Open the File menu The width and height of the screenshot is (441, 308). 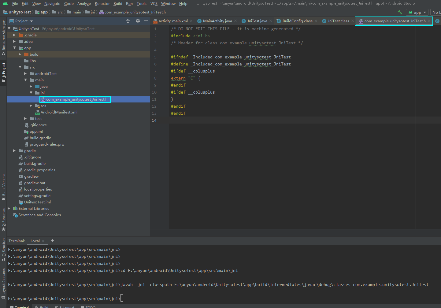pos(15,3)
